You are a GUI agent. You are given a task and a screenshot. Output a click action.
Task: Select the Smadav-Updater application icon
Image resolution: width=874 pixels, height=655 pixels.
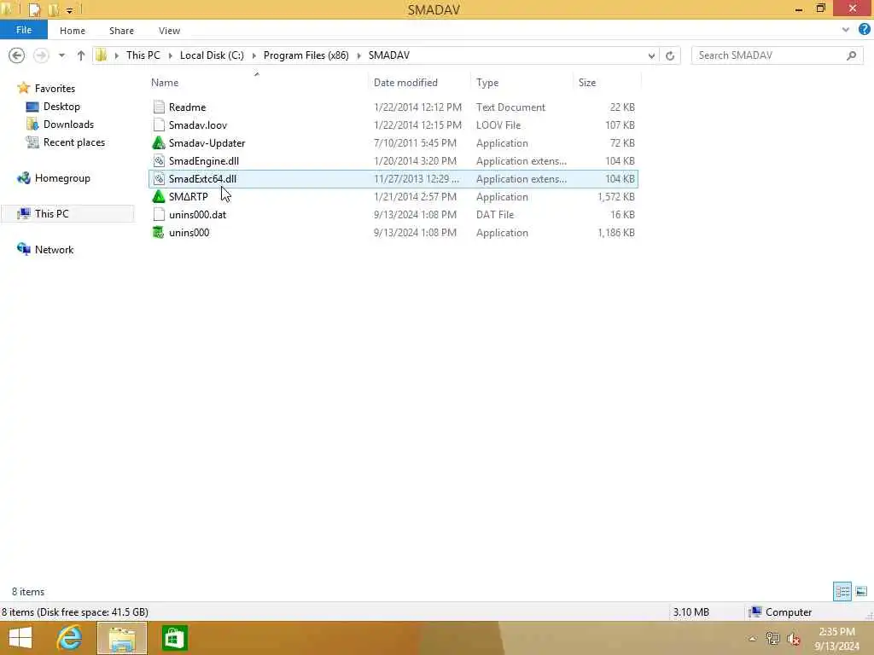pyautogui.click(x=159, y=142)
